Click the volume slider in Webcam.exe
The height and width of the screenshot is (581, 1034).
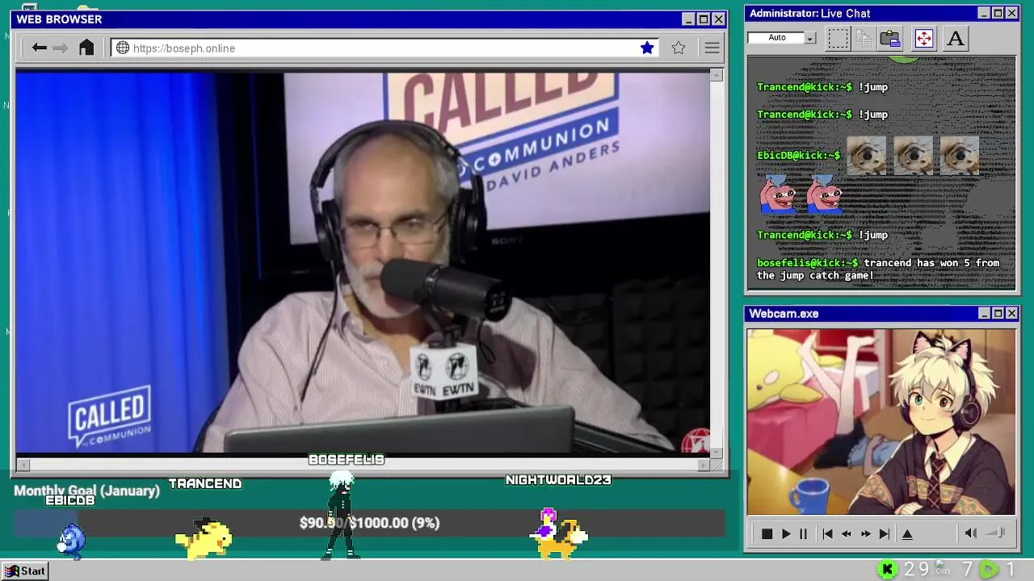tap(996, 533)
